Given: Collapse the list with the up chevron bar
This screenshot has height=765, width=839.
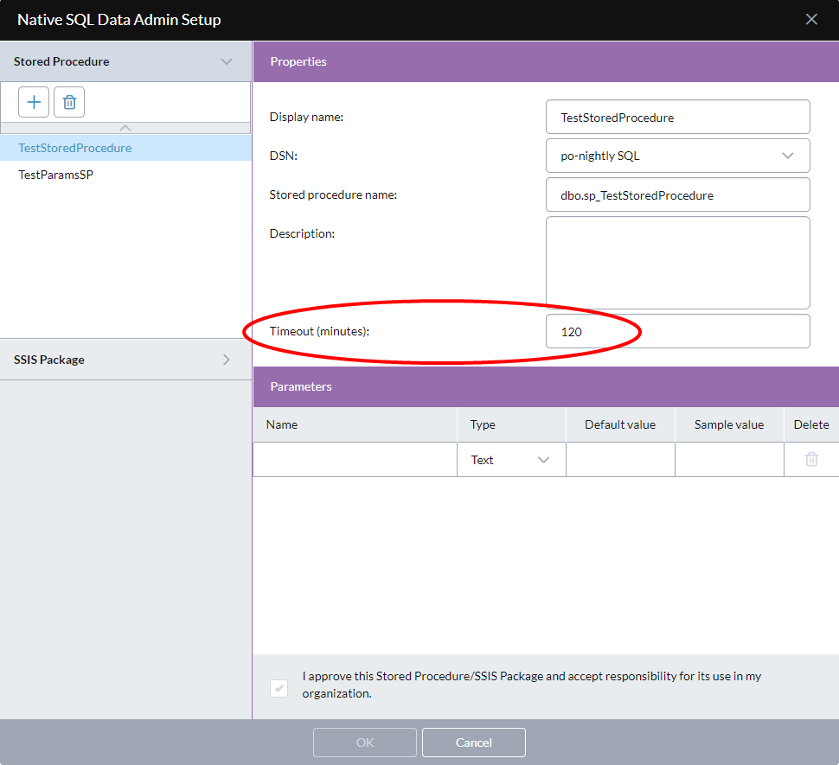Looking at the screenshot, I should (125, 128).
